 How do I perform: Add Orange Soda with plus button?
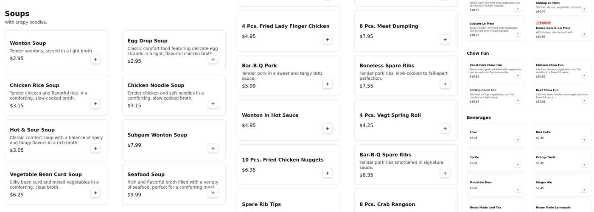click(584, 165)
